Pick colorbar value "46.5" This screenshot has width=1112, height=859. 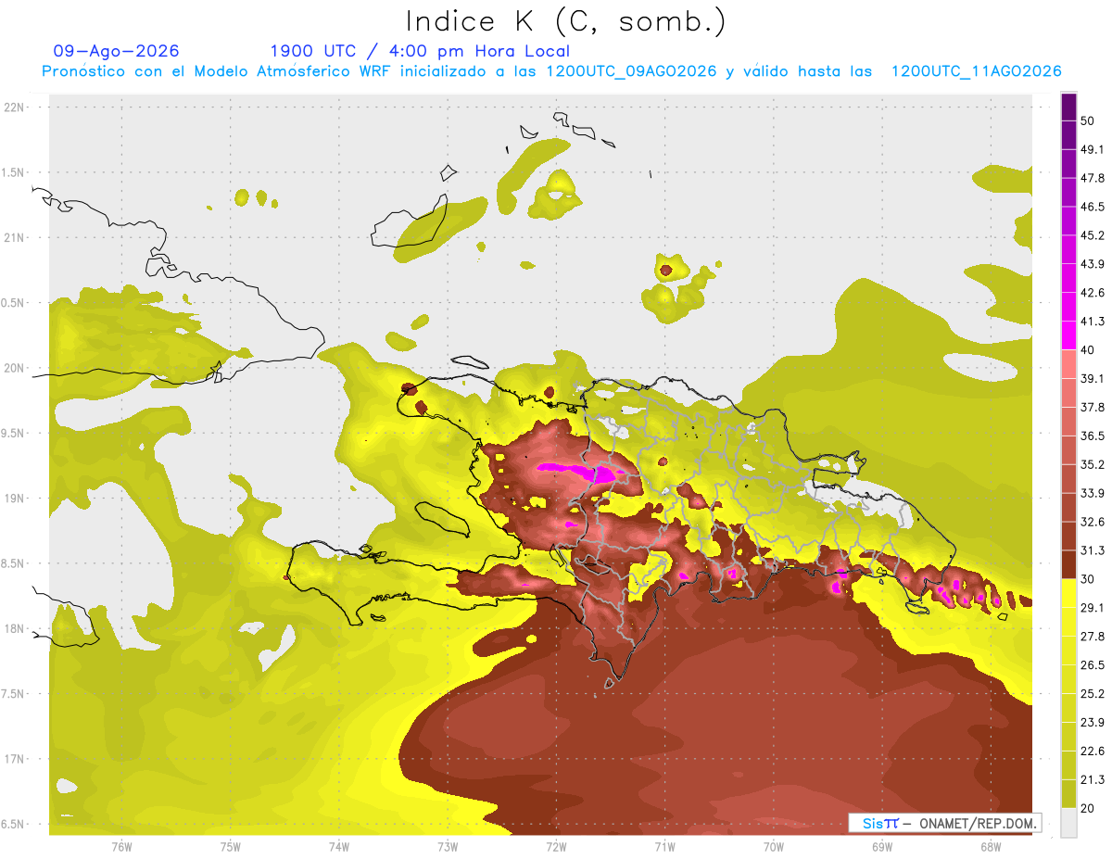[x=1093, y=207]
